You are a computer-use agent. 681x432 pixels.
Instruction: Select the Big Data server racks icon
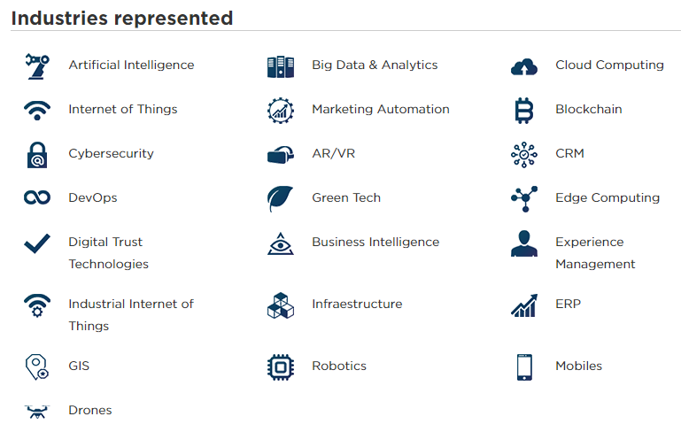[281, 67]
